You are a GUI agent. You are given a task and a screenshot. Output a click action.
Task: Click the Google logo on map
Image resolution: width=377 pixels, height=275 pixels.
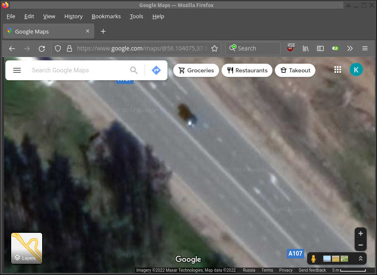(x=188, y=259)
